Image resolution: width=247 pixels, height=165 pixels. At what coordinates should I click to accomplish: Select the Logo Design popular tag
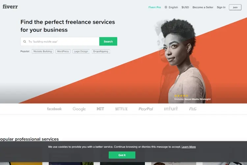[81, 51]
